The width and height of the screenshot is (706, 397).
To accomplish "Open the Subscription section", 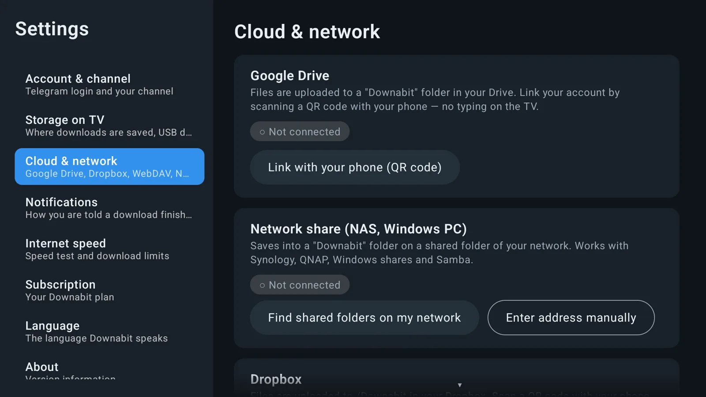I will point(109,290).
